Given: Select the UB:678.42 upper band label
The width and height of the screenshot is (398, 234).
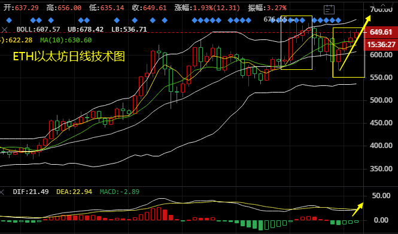Looking at the screenshot, I should coord(86,29).
